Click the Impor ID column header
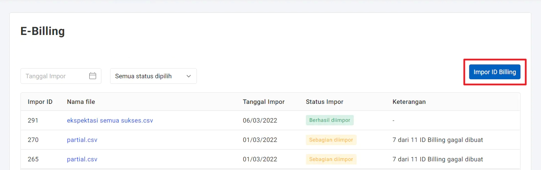Viewport: 541px width, 170px height. click(x=40, y=102)
